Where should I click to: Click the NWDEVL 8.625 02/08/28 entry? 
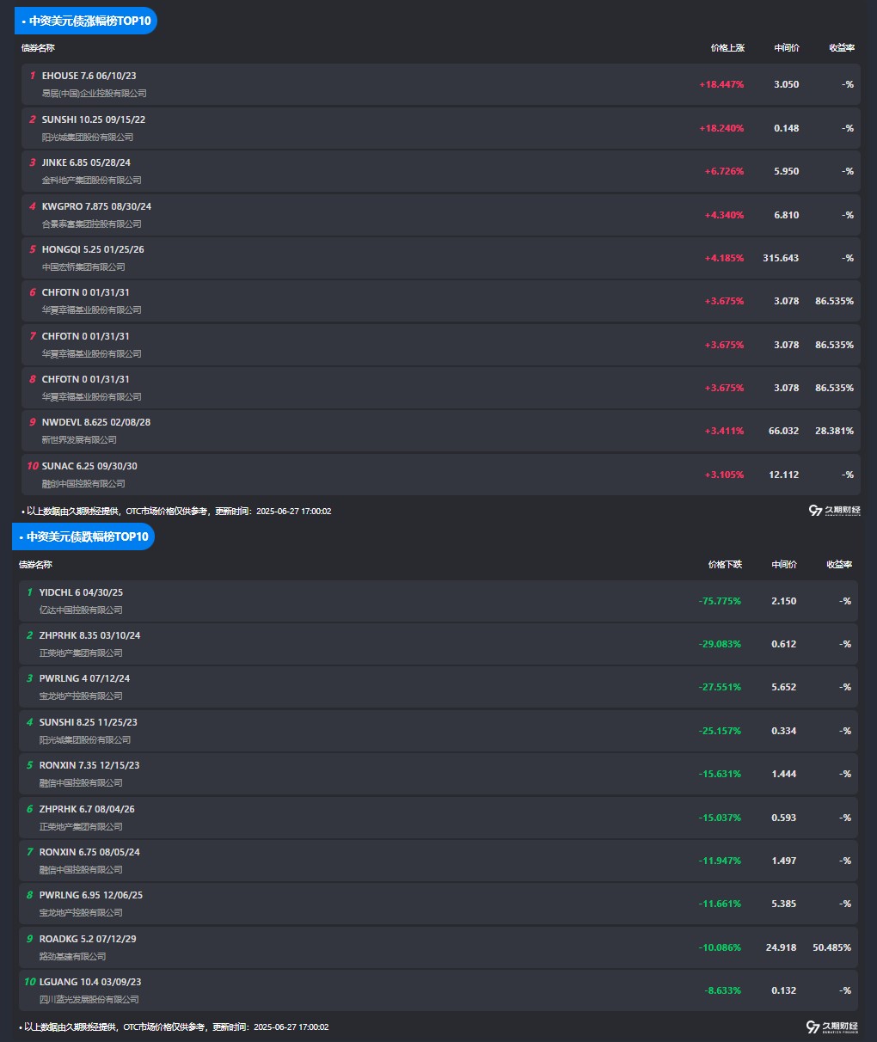(441, 431)
